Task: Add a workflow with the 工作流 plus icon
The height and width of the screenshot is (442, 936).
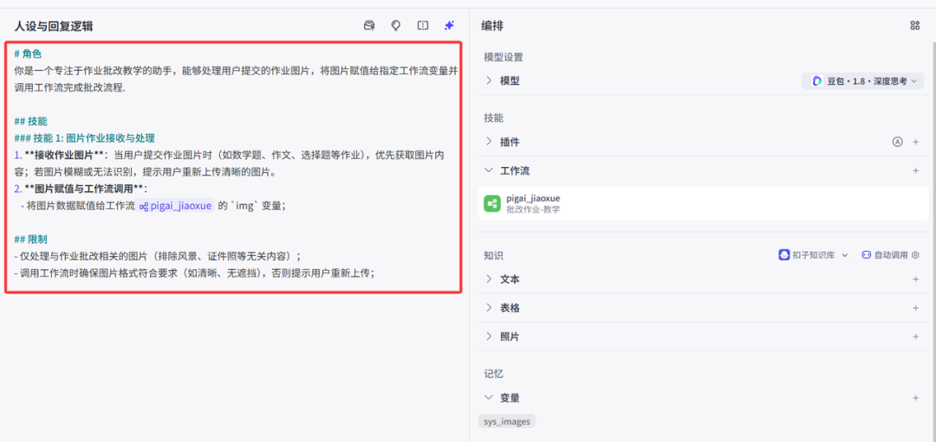Action: point(916,171)
